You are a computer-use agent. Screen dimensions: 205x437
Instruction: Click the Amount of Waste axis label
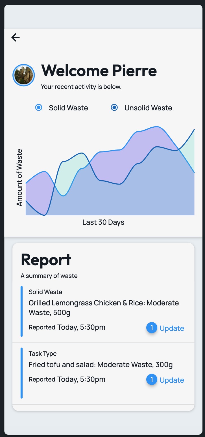19,177
